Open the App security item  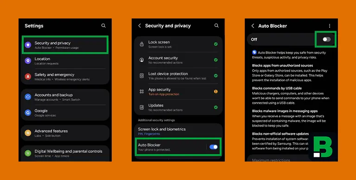click(x=178, y=91)
